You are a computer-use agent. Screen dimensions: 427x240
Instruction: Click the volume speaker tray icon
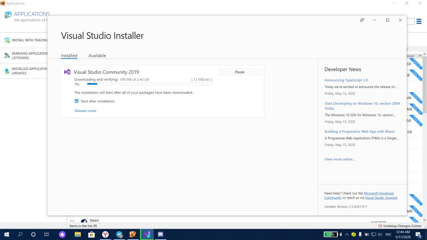(x=380, y=234)
